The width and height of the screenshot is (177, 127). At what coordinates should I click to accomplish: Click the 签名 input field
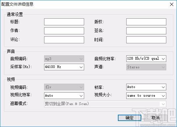146,31
